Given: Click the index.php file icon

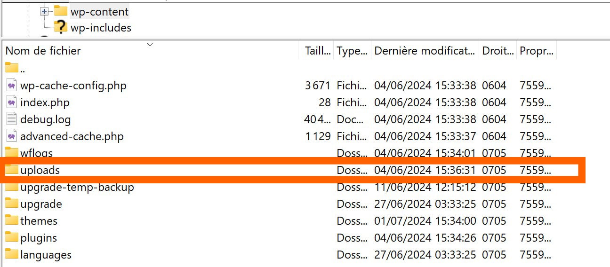Looking at the screenshot, I should tap(12, 102).
